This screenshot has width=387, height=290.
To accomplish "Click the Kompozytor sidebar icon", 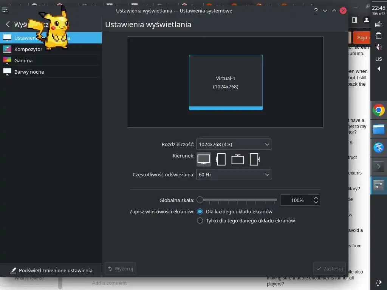I will click(x=7, y=49).
